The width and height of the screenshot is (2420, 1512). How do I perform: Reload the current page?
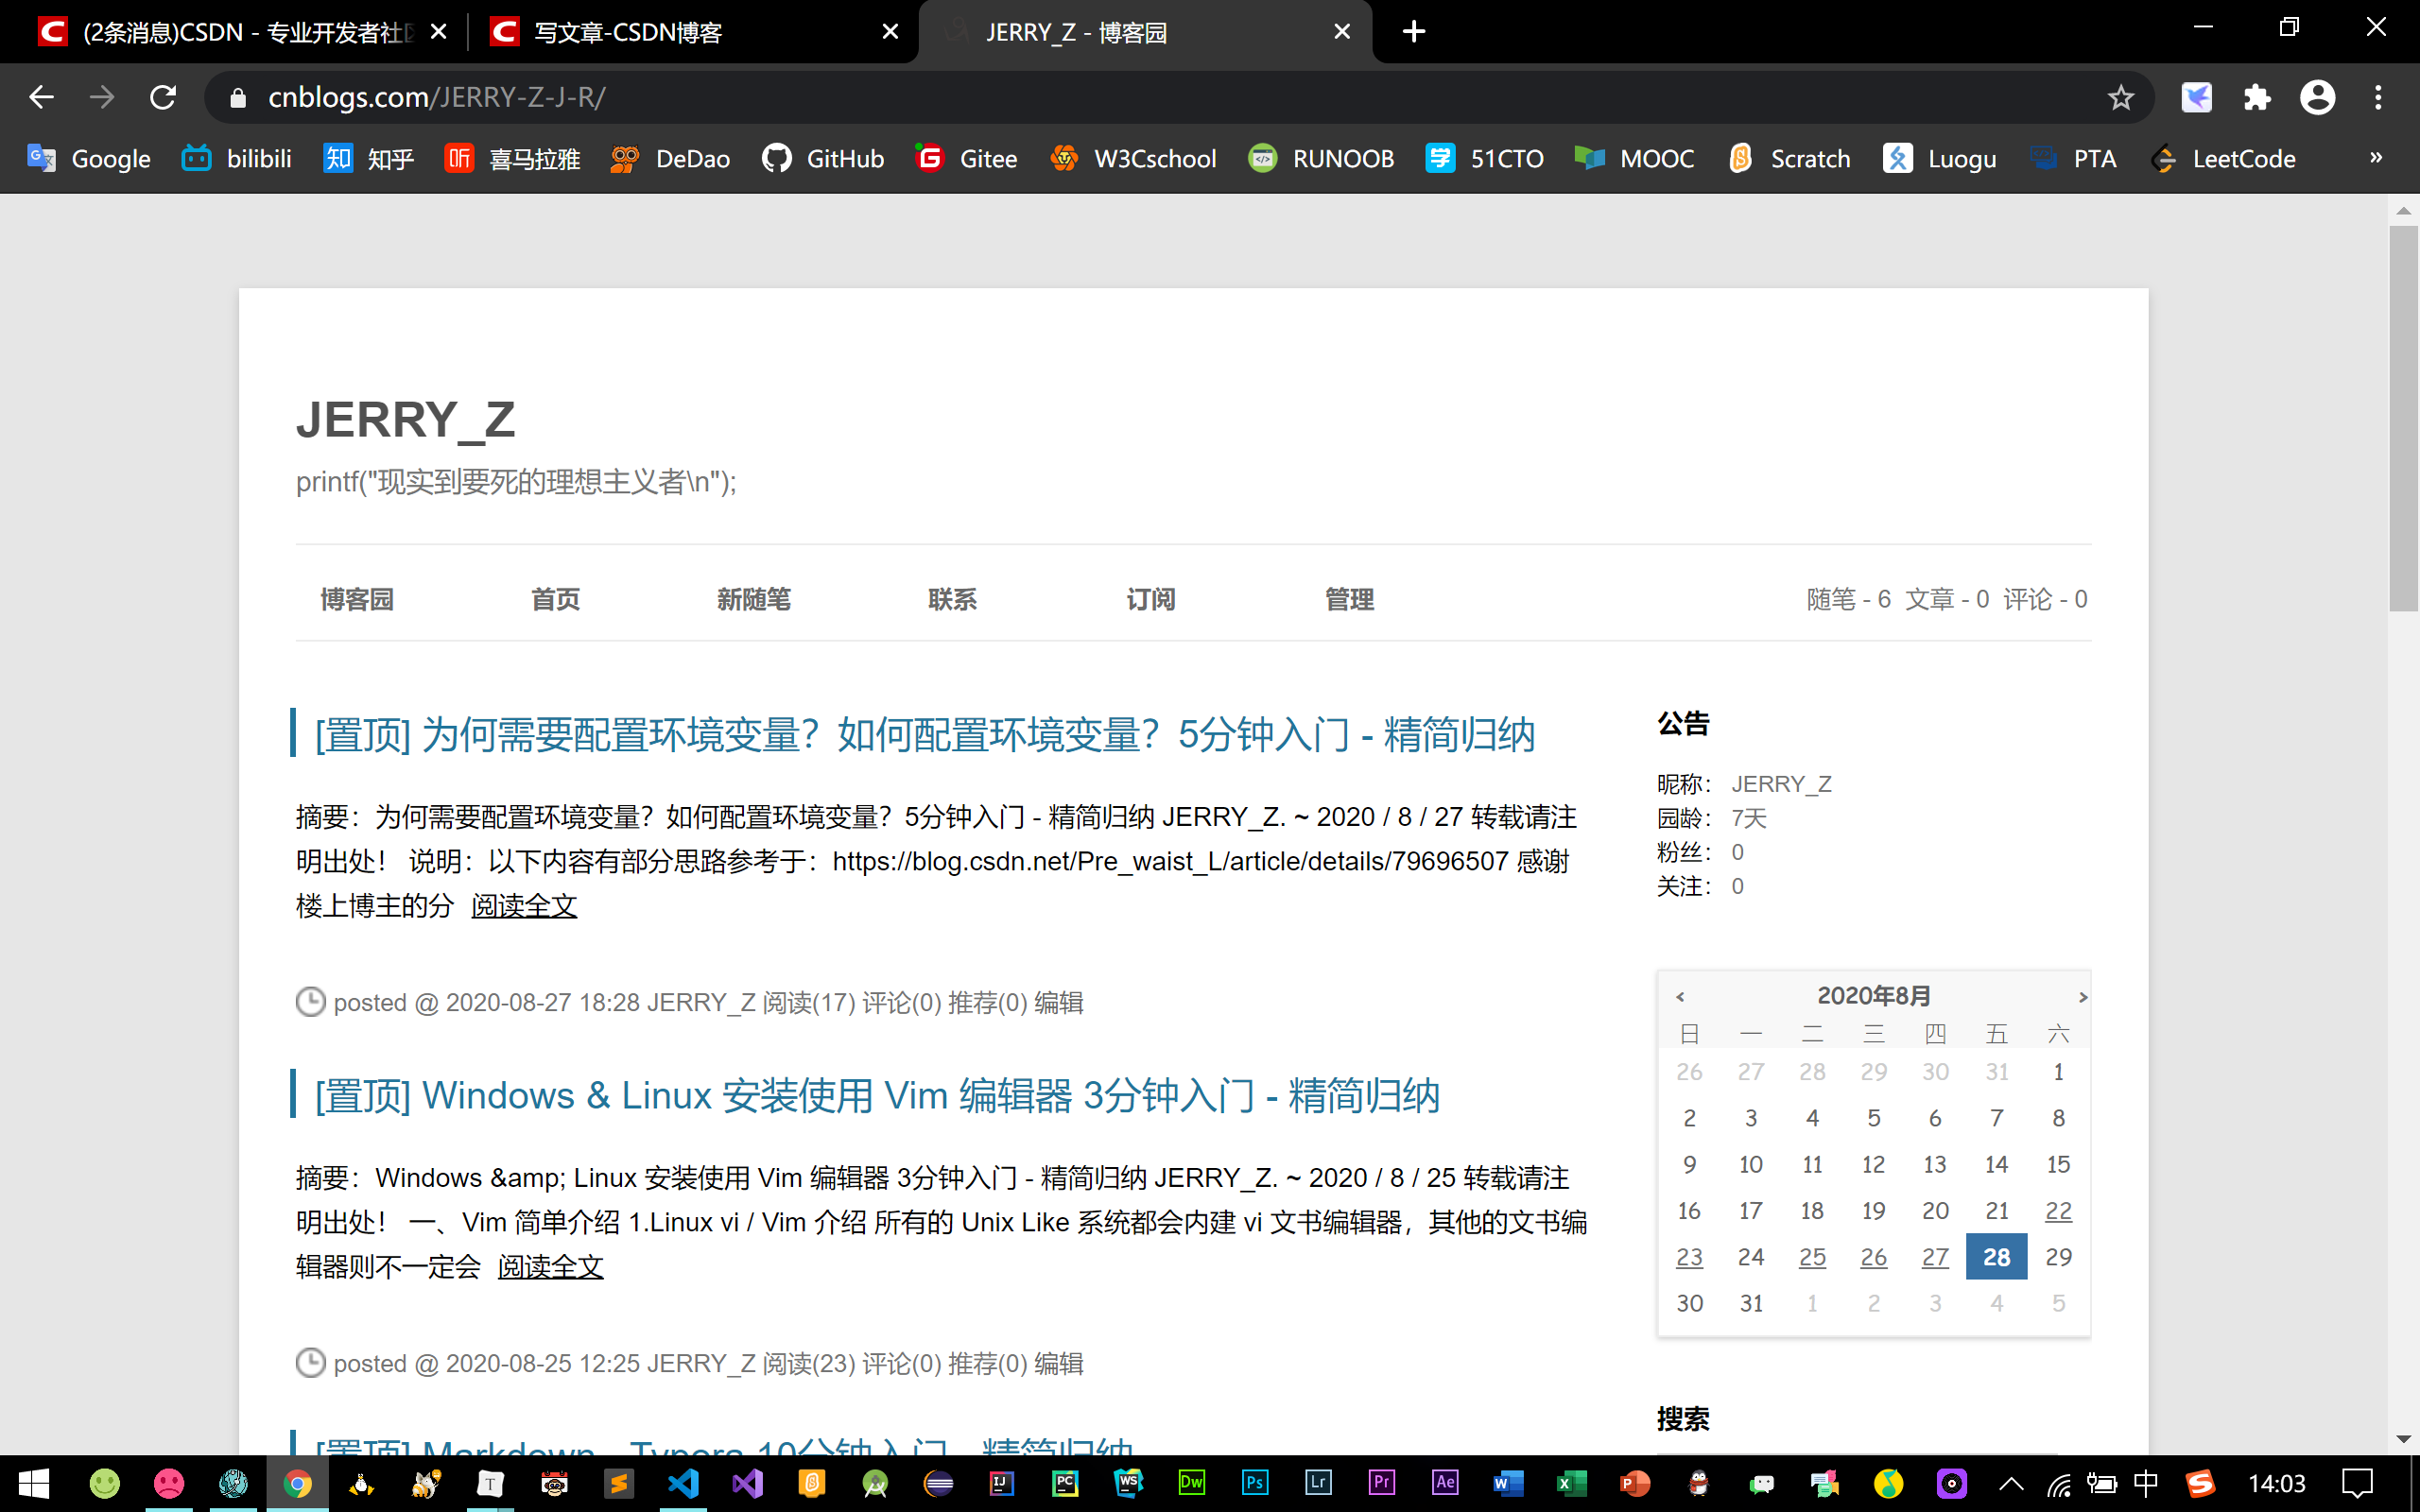(x=163, y=97)
